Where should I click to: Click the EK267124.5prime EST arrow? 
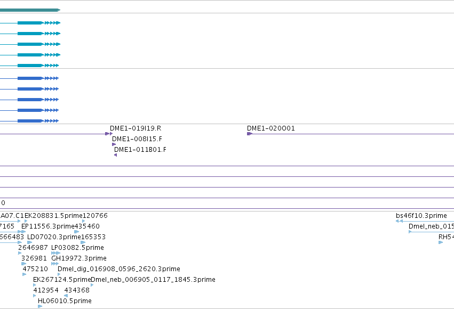tap(35, 285)
